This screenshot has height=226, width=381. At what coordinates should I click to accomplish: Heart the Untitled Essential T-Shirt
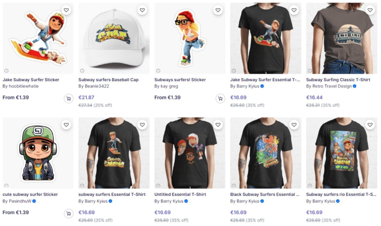pyautogui.click(x=218, y=125)
